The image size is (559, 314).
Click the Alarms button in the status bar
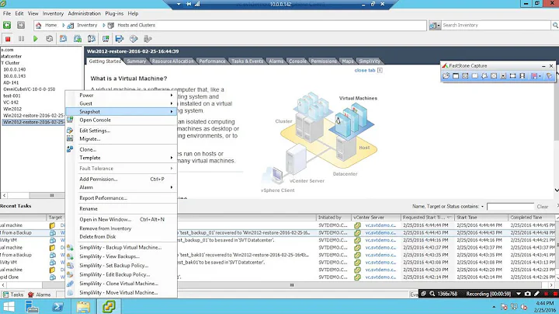(40, 295)
